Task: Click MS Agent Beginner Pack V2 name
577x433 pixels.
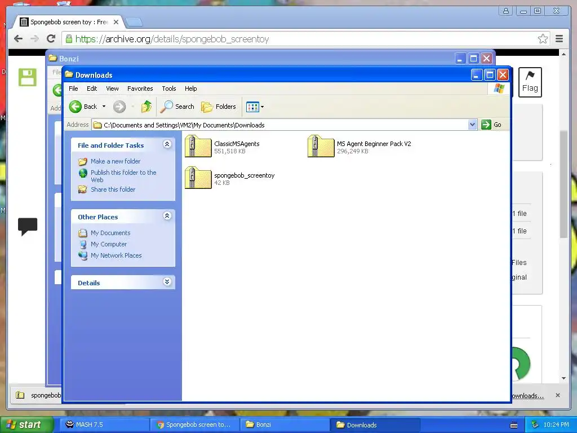Action: click(374, 144)
